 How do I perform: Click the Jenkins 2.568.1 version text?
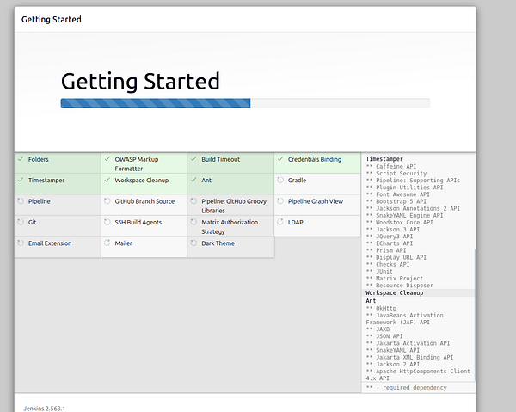click(45, 409)
